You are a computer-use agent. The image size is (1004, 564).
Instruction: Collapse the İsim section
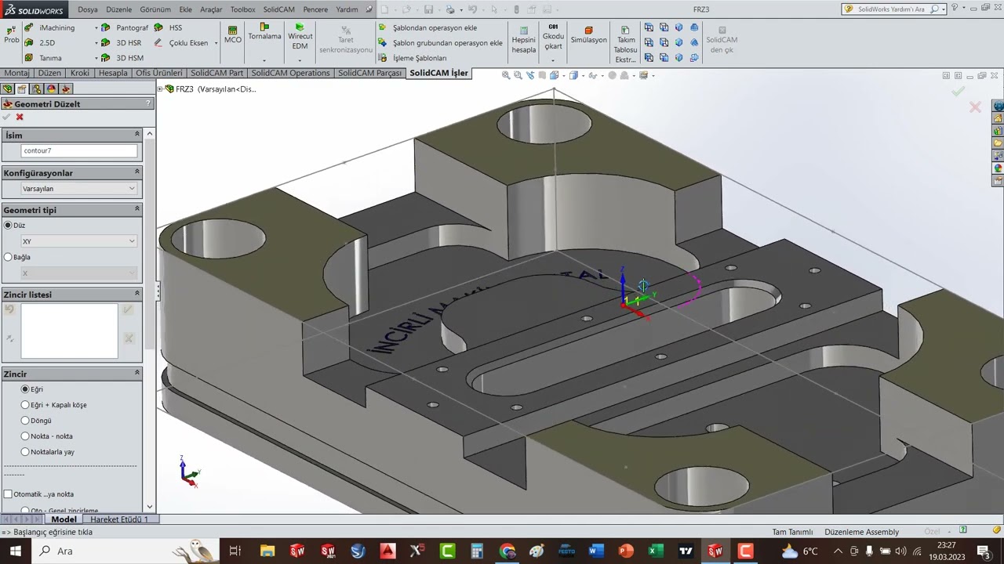137,135
